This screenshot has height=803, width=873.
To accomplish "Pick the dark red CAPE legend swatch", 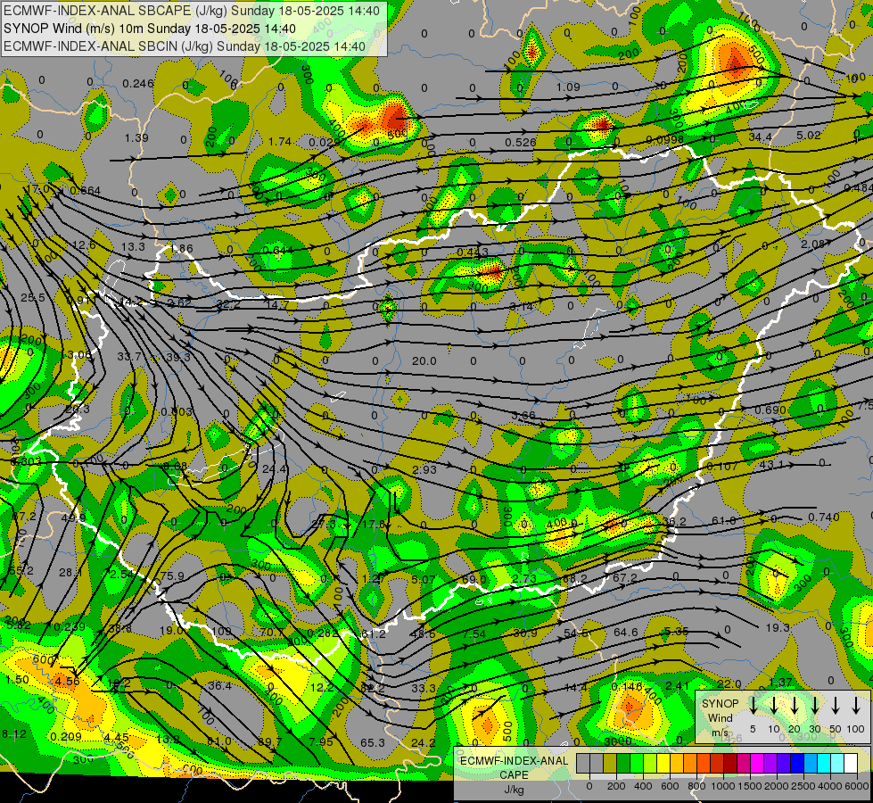I will (x=730, y=764).
